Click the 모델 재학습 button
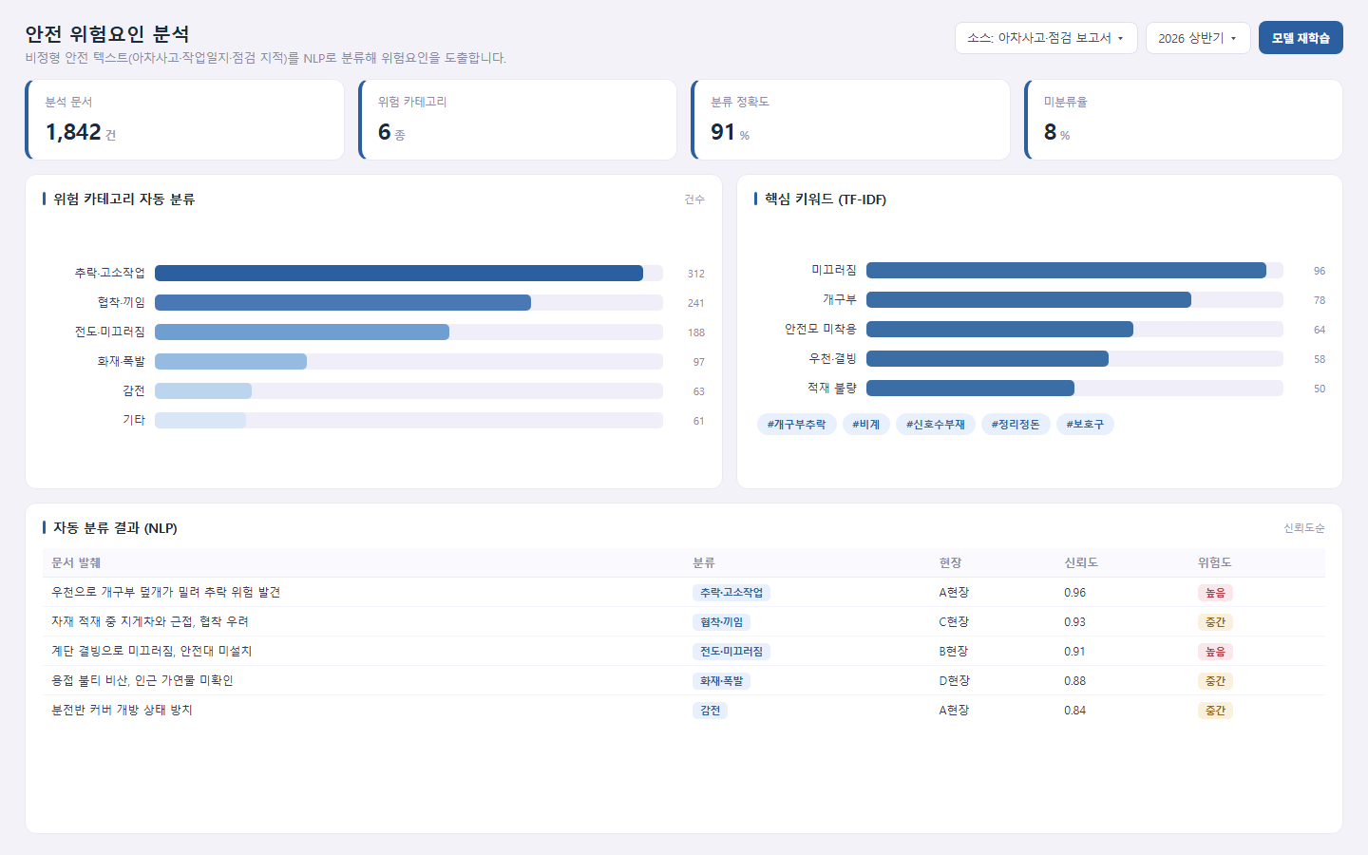The width and height of the screenshot is (1368, 855). click(1301, 38)
